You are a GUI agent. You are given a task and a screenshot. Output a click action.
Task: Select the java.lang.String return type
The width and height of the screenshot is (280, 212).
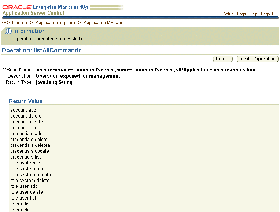(54, 82)
